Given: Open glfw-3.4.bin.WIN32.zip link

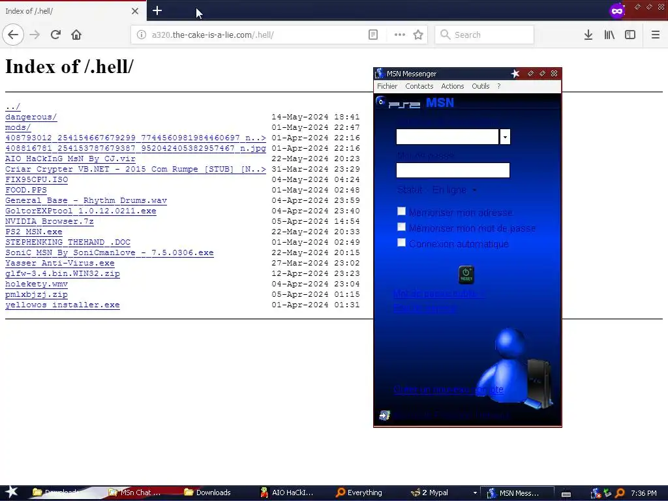Looking at the screenshot, I should click(62, 273).
